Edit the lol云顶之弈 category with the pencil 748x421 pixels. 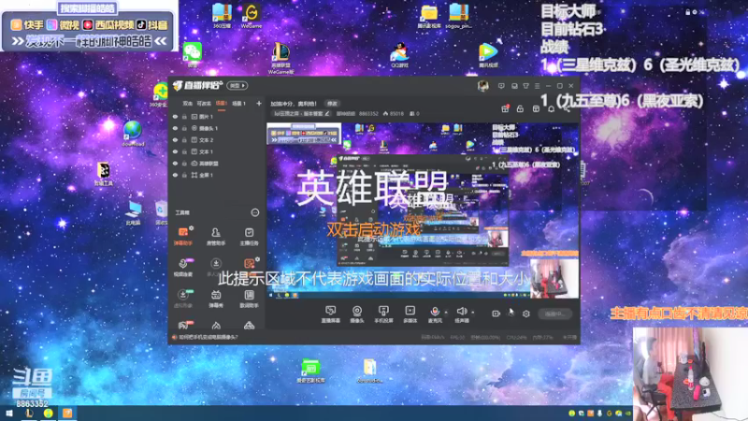(327, 113)
